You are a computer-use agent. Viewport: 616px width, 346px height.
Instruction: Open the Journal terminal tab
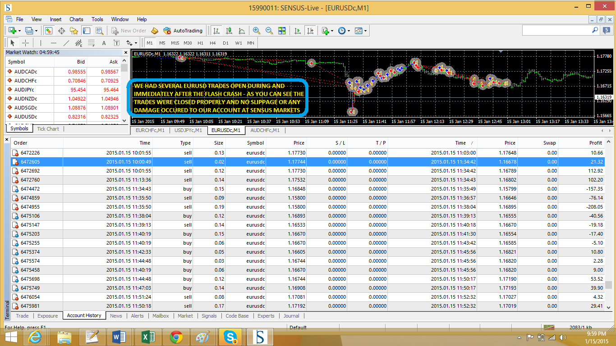pos(291,316)
